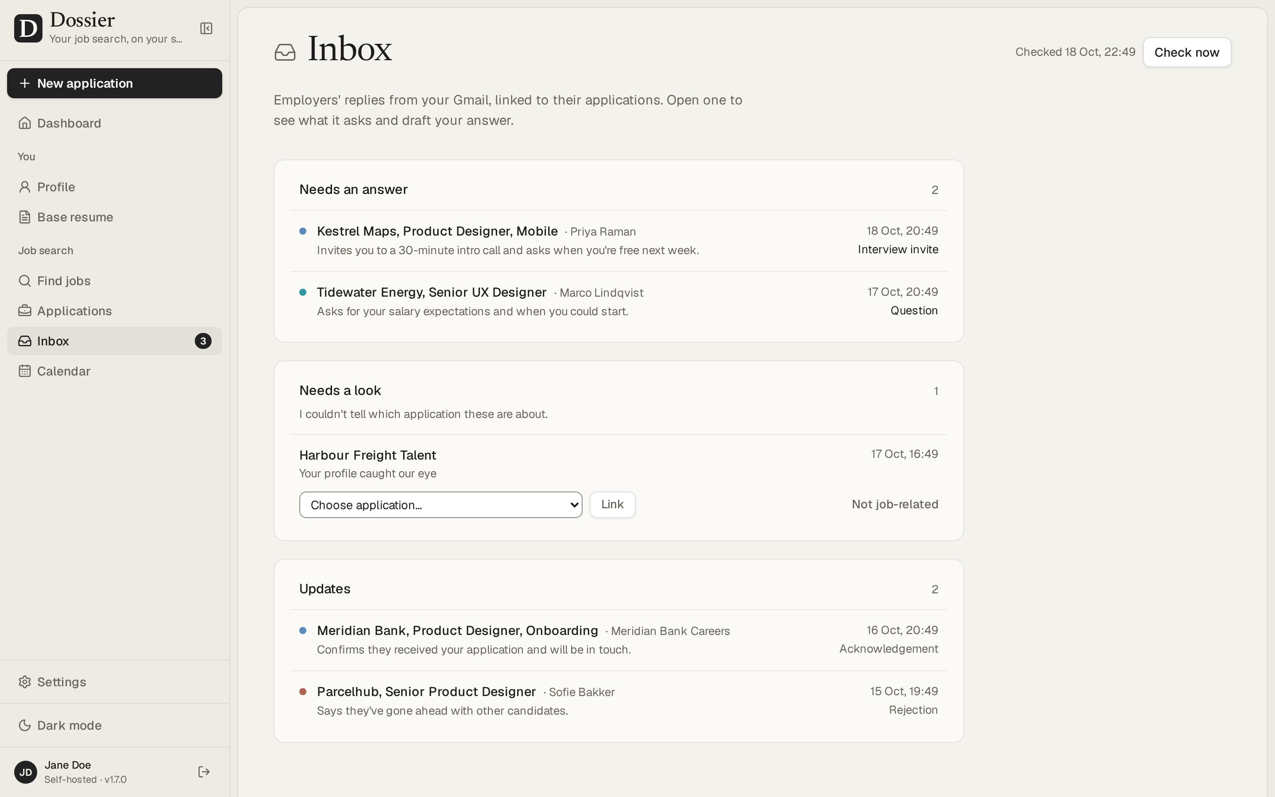Open the Applications section
1275x797 pixels.
(114, 310)
